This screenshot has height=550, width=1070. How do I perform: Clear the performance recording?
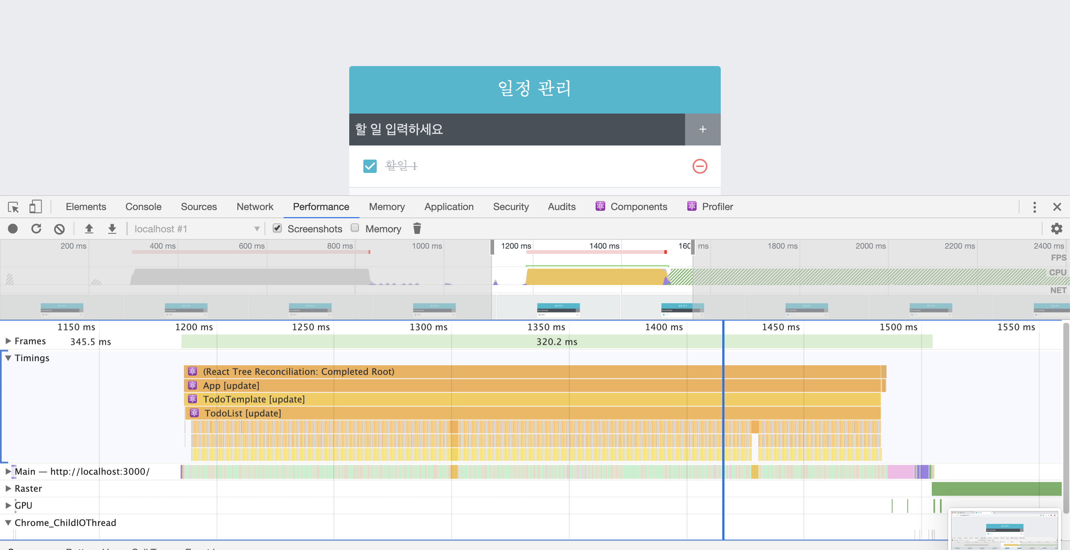pyautogui.click(x=59, y=229)
